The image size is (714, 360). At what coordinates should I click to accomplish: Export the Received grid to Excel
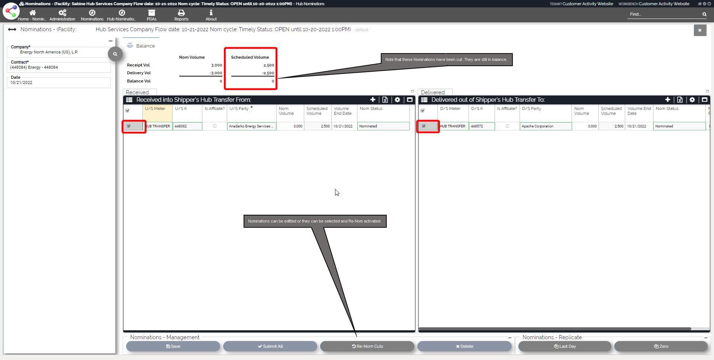pyautogui.click(x=385, y=100)
